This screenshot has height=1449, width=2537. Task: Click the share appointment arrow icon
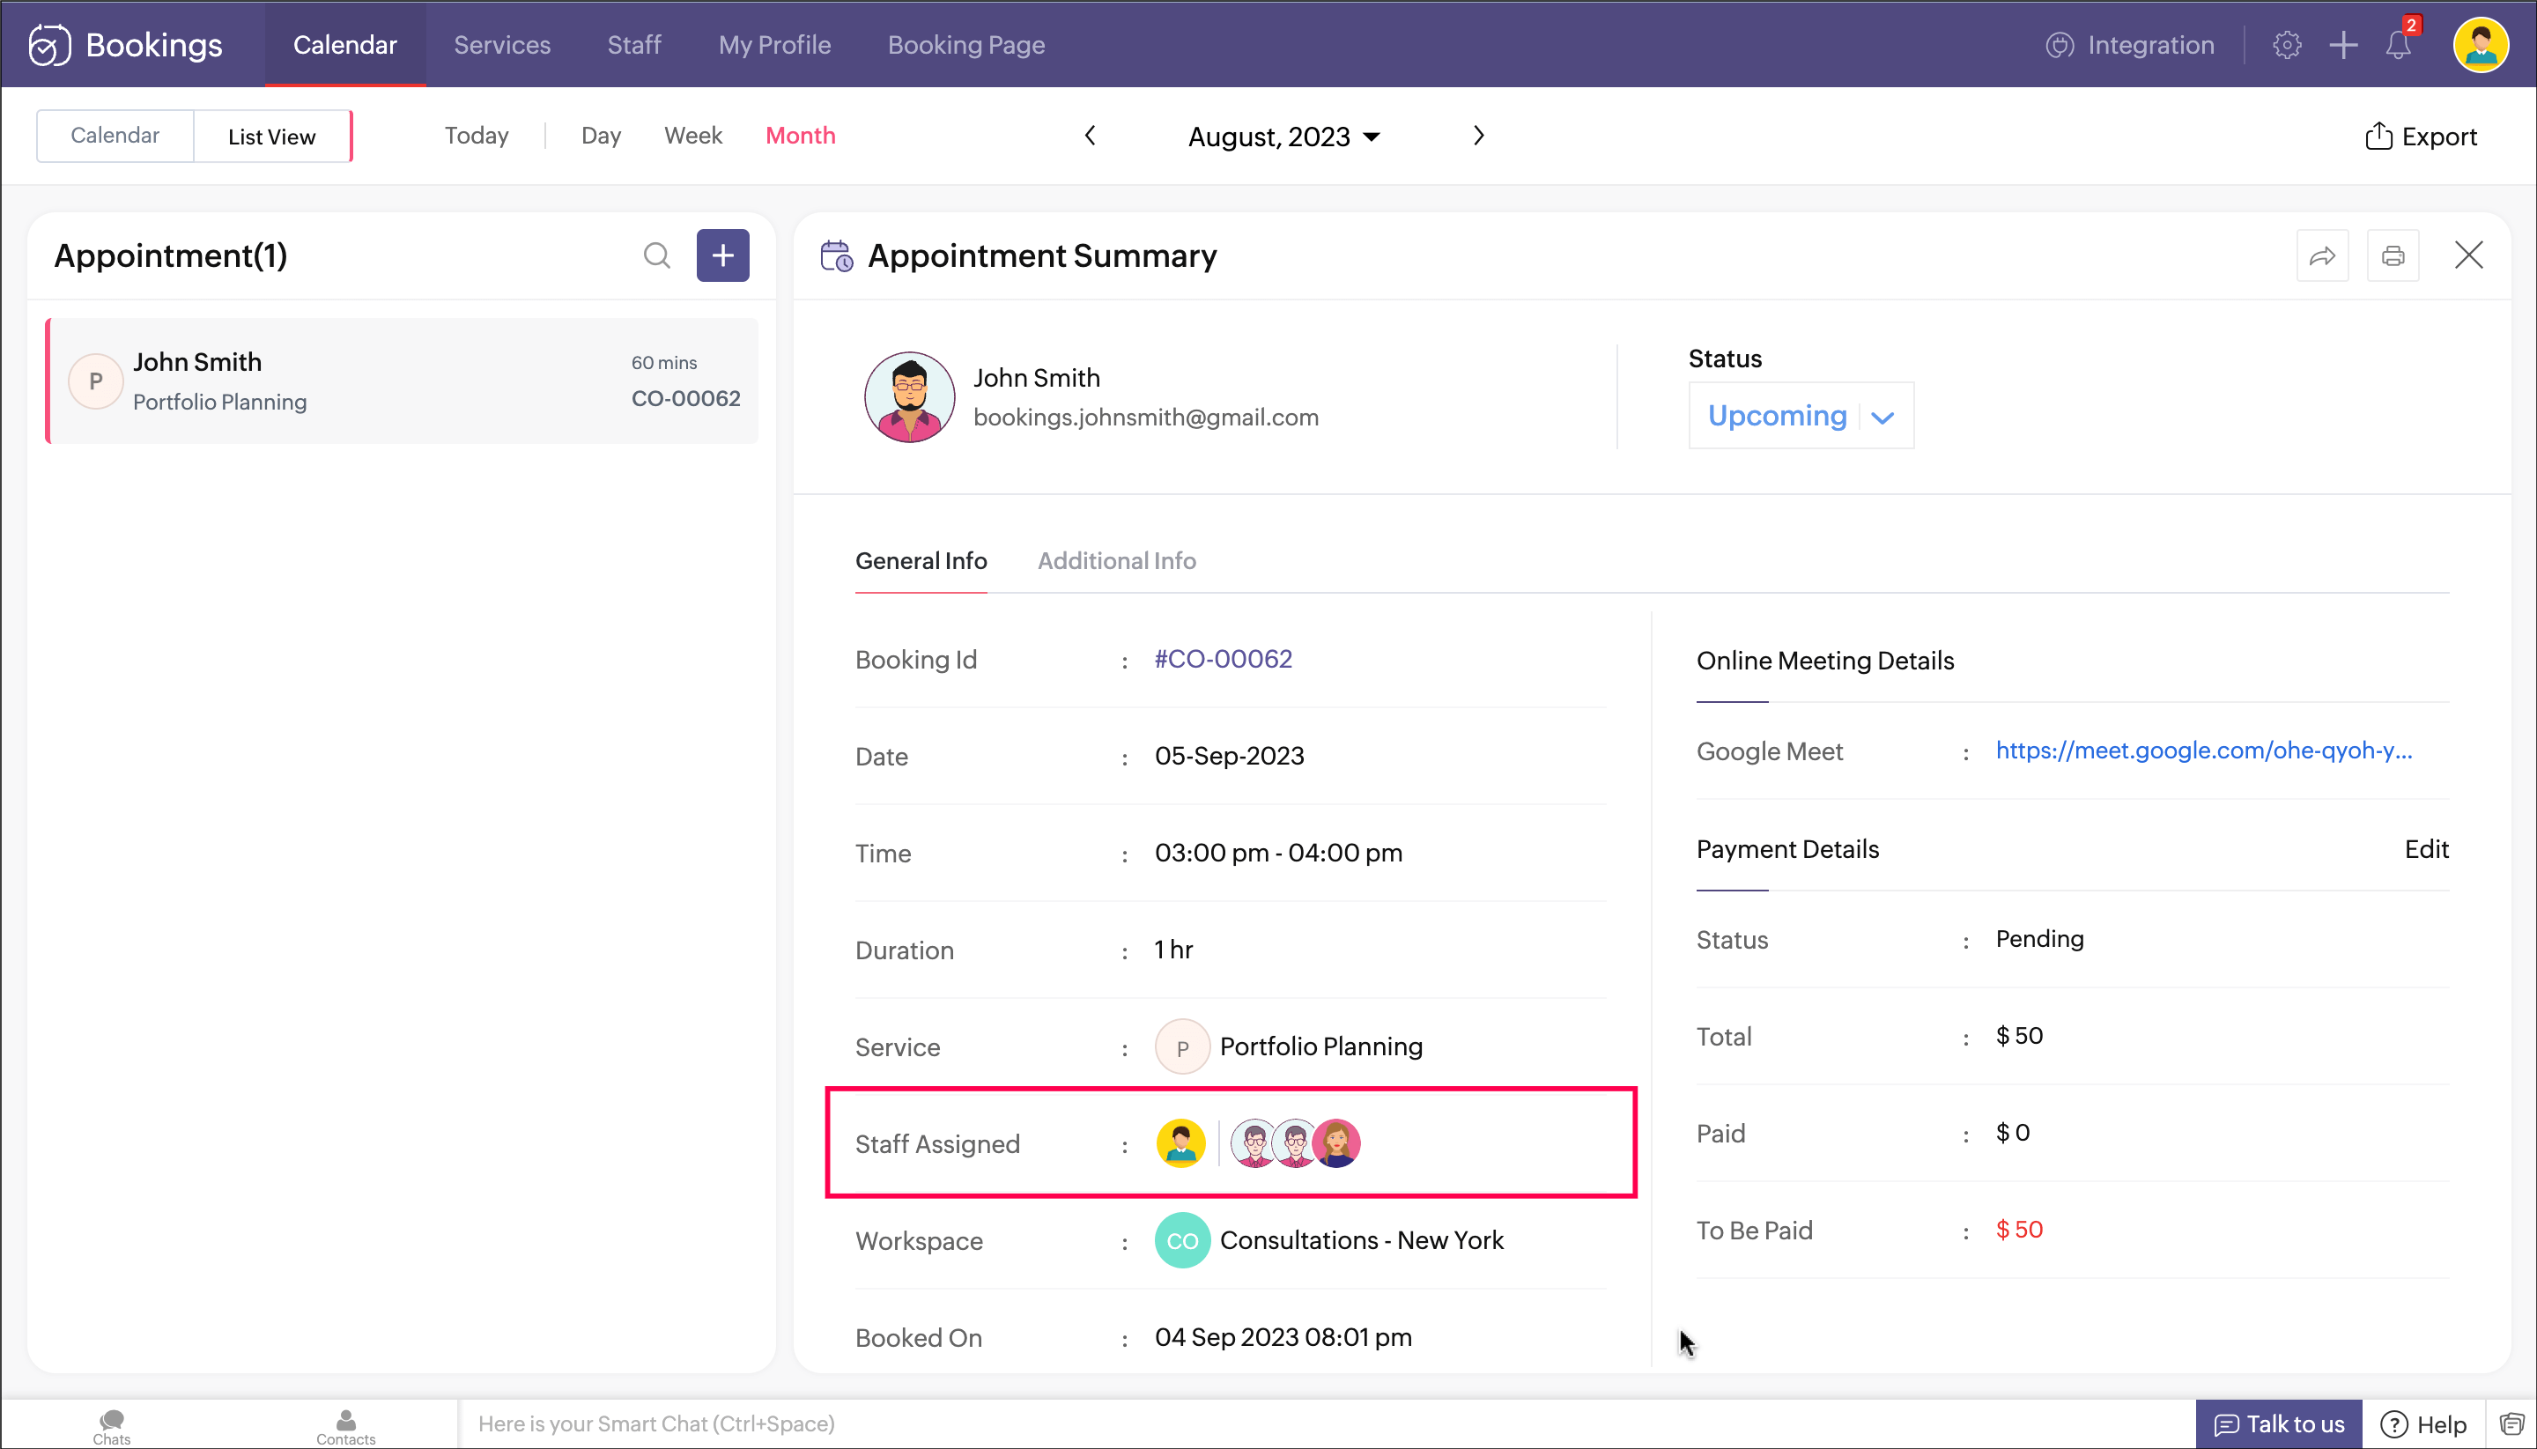pos(2322,255)
